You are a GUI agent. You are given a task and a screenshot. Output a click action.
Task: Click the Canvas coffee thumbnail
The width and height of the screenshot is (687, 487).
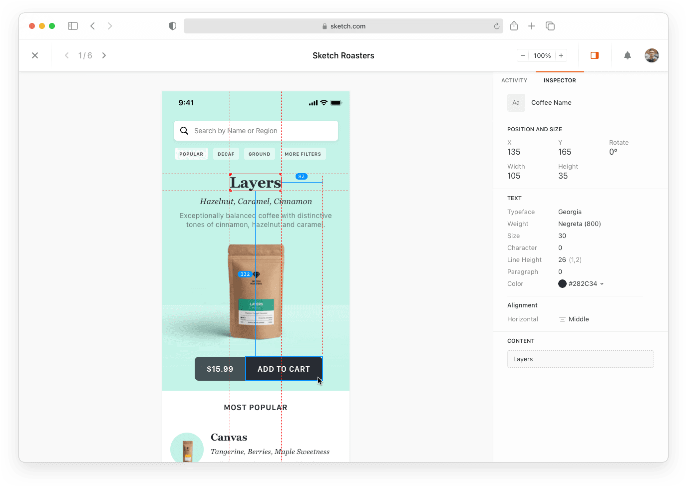click(x=187, y=448)
